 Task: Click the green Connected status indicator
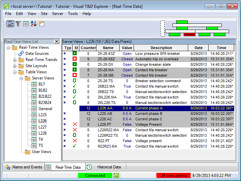pos(95,176)
